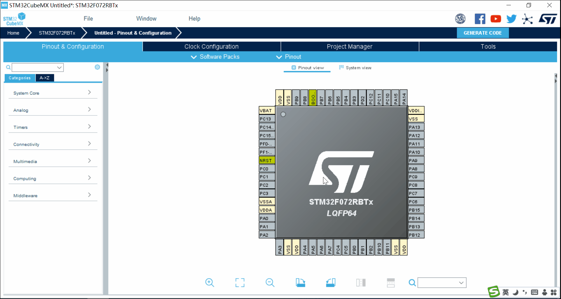This screenshot has height=299, width=561.
Task: Expand the Middleware category
Action: coord(53,195)
